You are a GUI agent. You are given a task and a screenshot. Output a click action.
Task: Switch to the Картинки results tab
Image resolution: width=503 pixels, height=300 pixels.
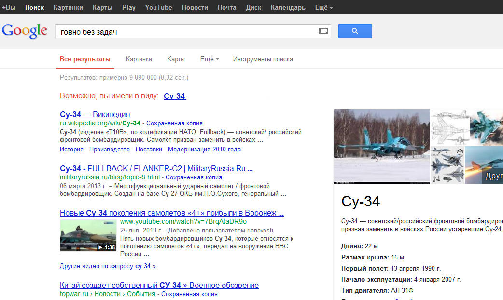[139, 59]
